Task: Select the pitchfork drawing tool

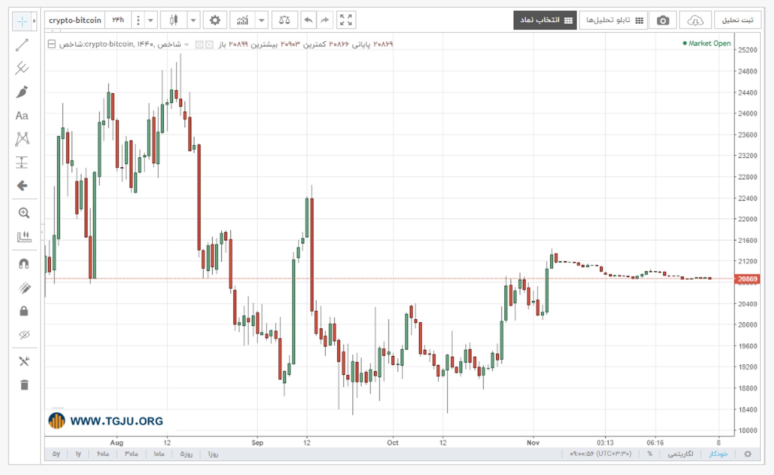Action: [22, 68]
